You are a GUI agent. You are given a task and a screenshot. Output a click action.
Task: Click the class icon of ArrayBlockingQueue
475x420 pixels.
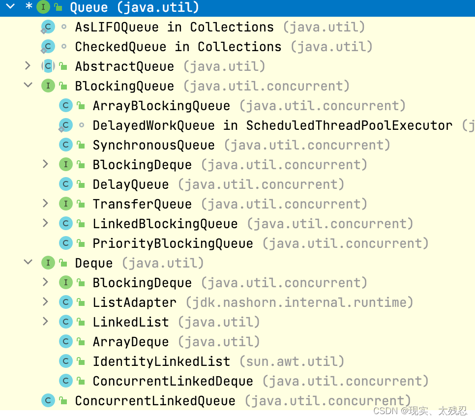pos(65,106)
